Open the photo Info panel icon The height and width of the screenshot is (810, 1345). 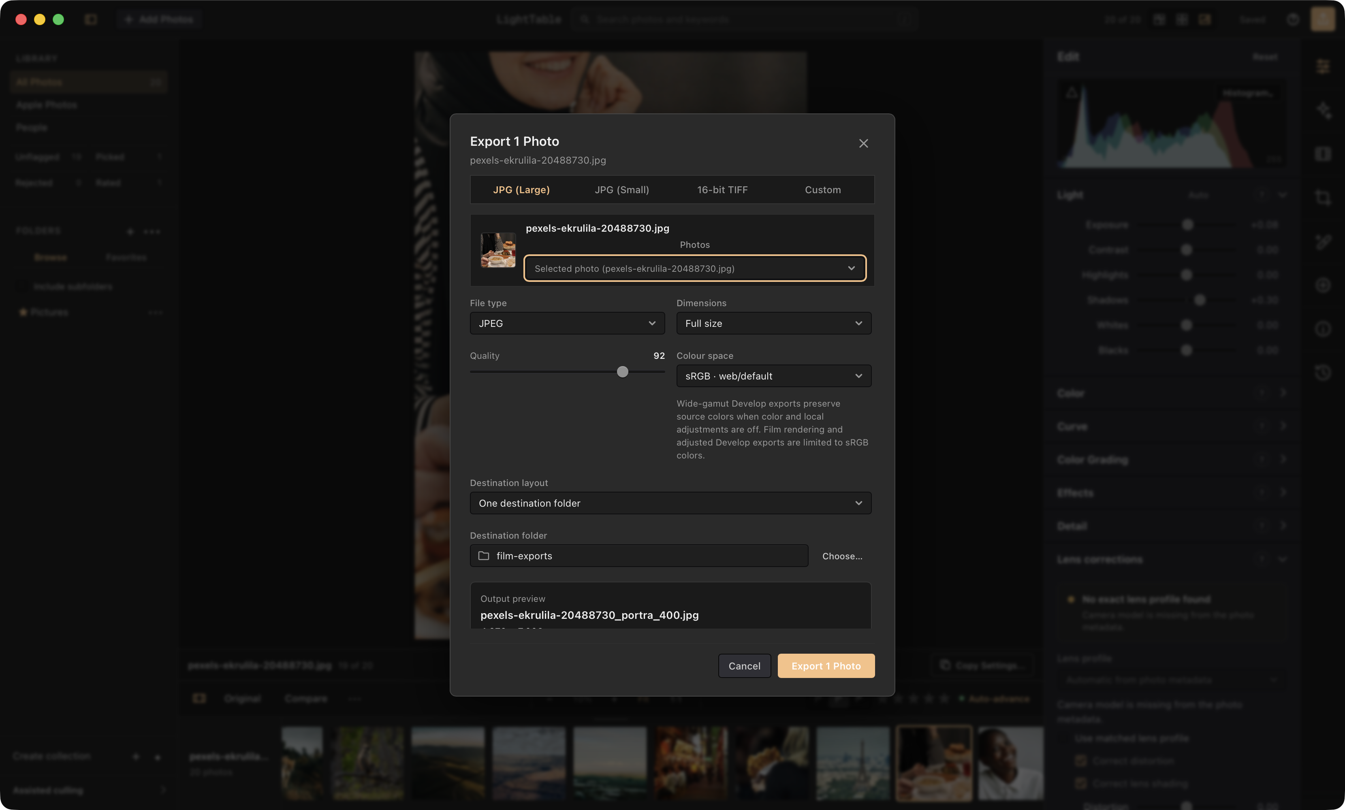[1323, 328]
